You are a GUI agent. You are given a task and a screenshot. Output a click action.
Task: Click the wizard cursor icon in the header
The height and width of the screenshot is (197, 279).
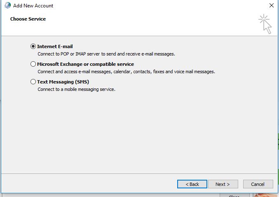(x=265, y=24)
